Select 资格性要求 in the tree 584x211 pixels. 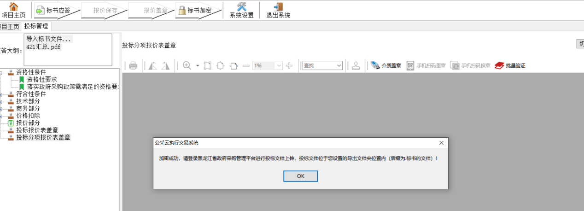[x=41, y=79]
